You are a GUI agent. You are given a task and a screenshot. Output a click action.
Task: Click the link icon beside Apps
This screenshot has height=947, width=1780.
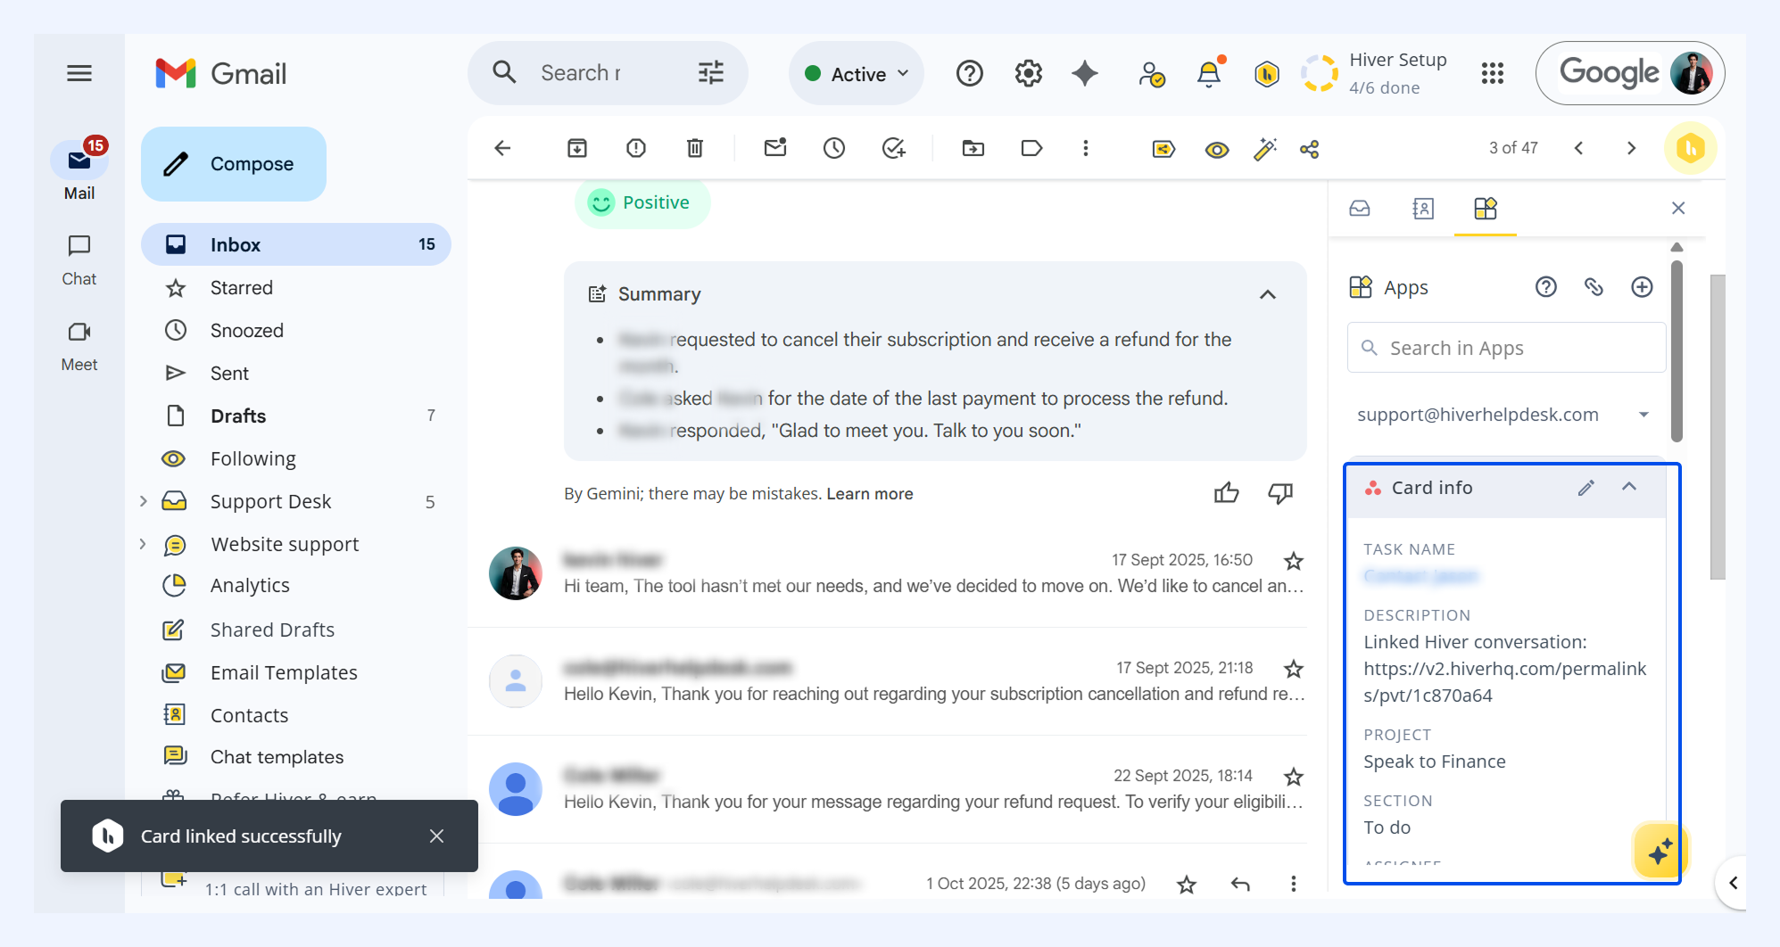[1594, 287]
